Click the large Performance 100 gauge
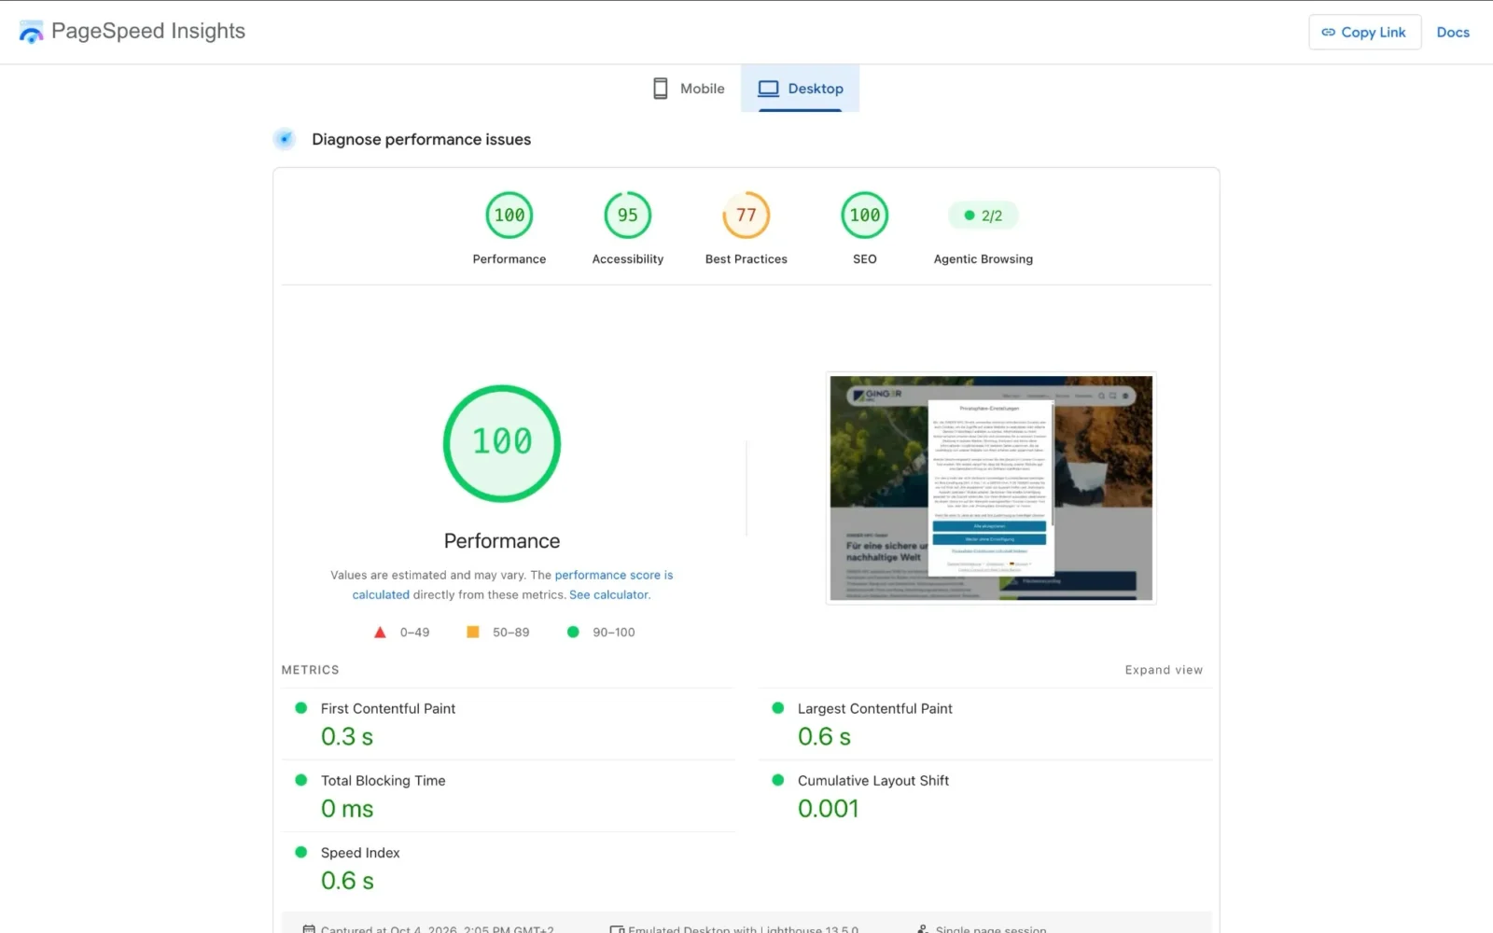1493x933 pixels. 502,443
